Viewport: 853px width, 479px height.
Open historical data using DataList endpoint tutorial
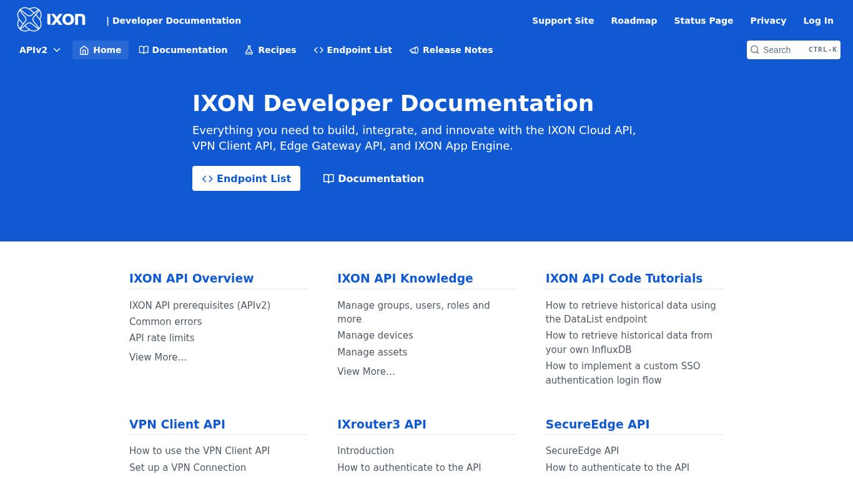tap(631, 312)
